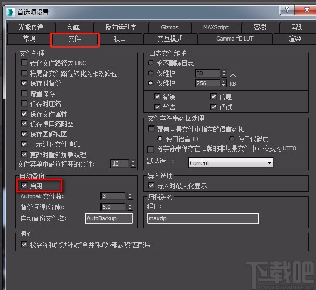Click the 备份间隔(分钟) field showing 5.0
316x290 pixels.
(113, 207)
